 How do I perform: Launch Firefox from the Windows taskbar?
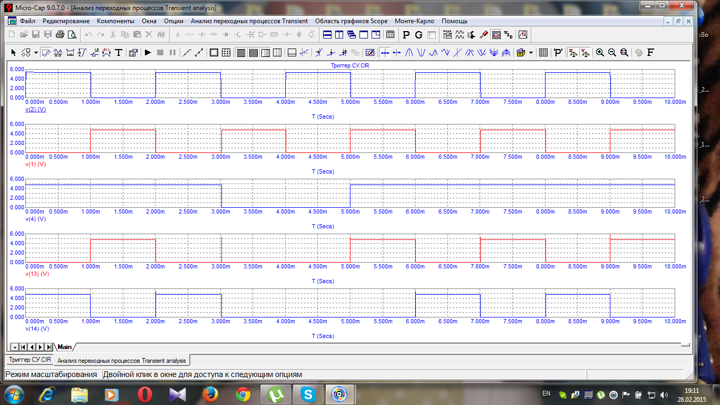[210, 394]
